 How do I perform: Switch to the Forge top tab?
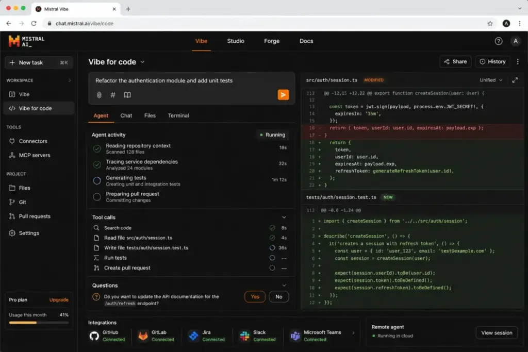tap(272, 41)
